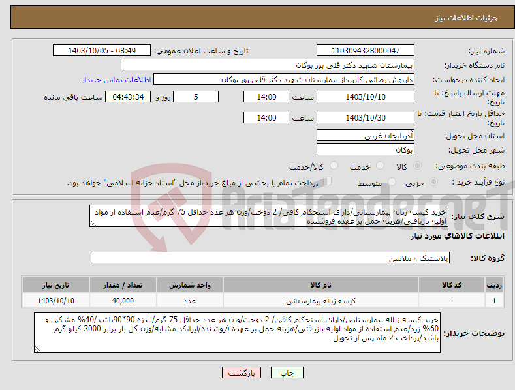Click the تعداد / مقدار column header

tap(123, 285)
